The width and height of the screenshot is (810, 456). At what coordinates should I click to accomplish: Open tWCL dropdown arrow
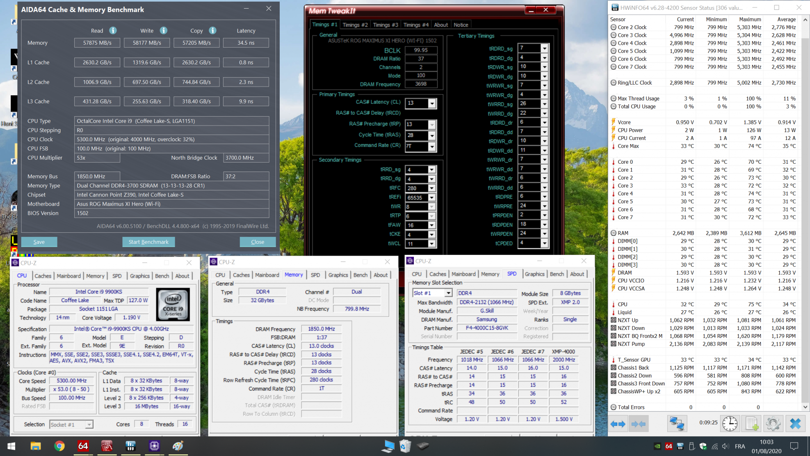tap(431, 244)
